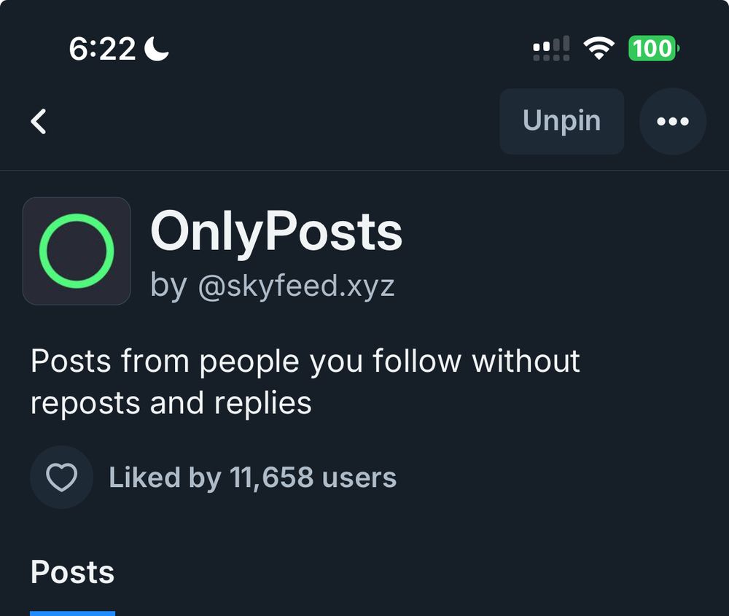This screenshot has height=616, width=729.
Task: Go back using the left chevron
Action: (x=39, y=122)
